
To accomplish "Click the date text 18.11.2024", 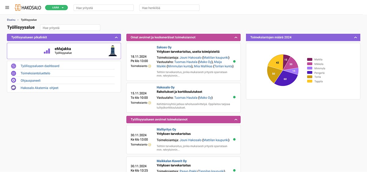I will point(139,57).
